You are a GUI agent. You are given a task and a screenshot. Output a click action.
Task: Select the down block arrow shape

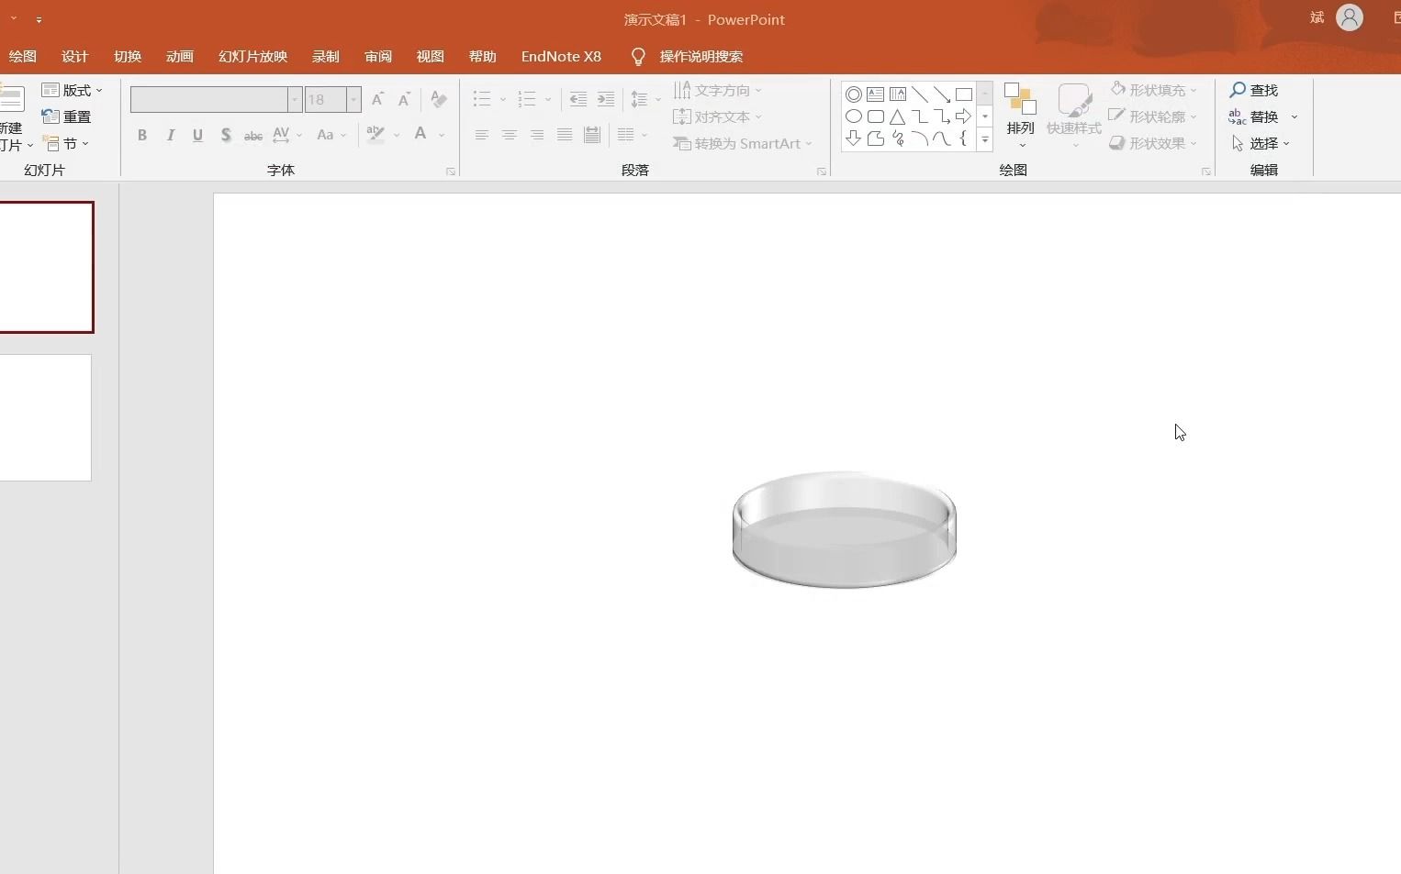854,138
